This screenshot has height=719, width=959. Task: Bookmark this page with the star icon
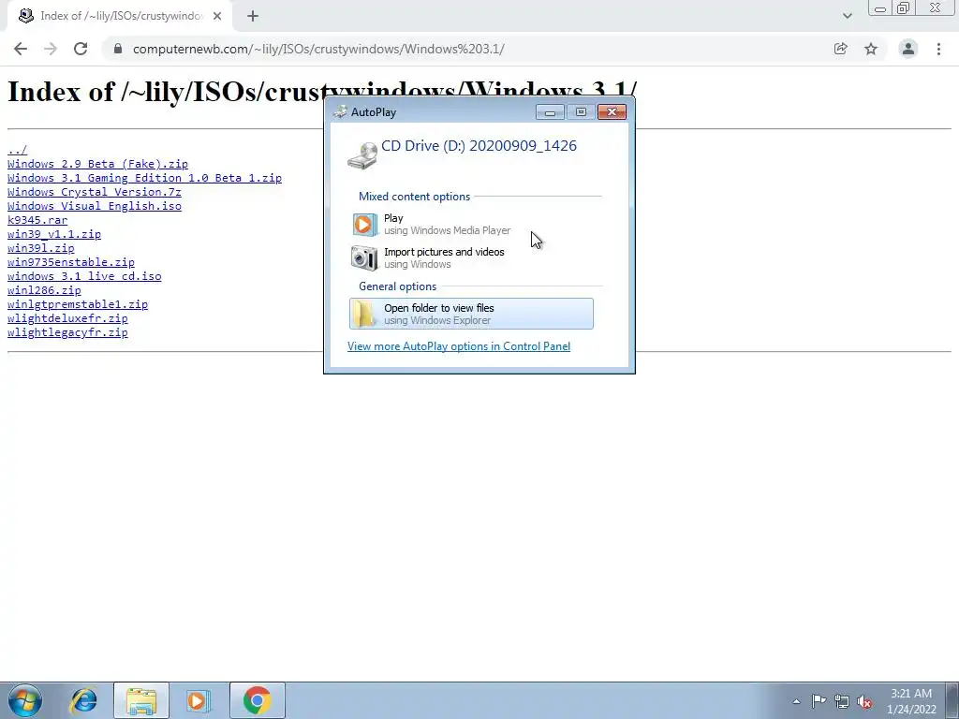pos(871,49)
